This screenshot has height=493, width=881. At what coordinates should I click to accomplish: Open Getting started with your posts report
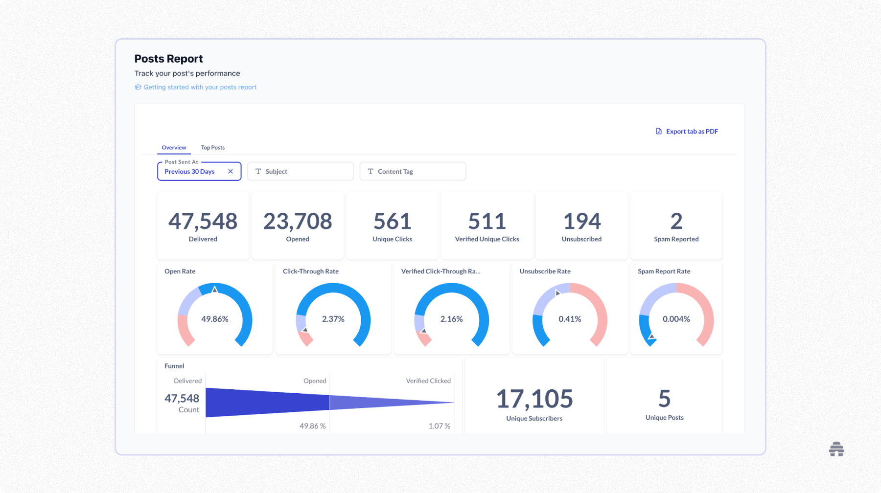click(200, 87)
